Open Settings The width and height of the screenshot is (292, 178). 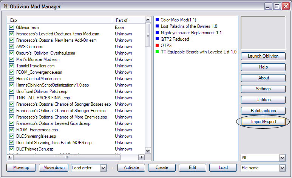(x=263, y=89)
